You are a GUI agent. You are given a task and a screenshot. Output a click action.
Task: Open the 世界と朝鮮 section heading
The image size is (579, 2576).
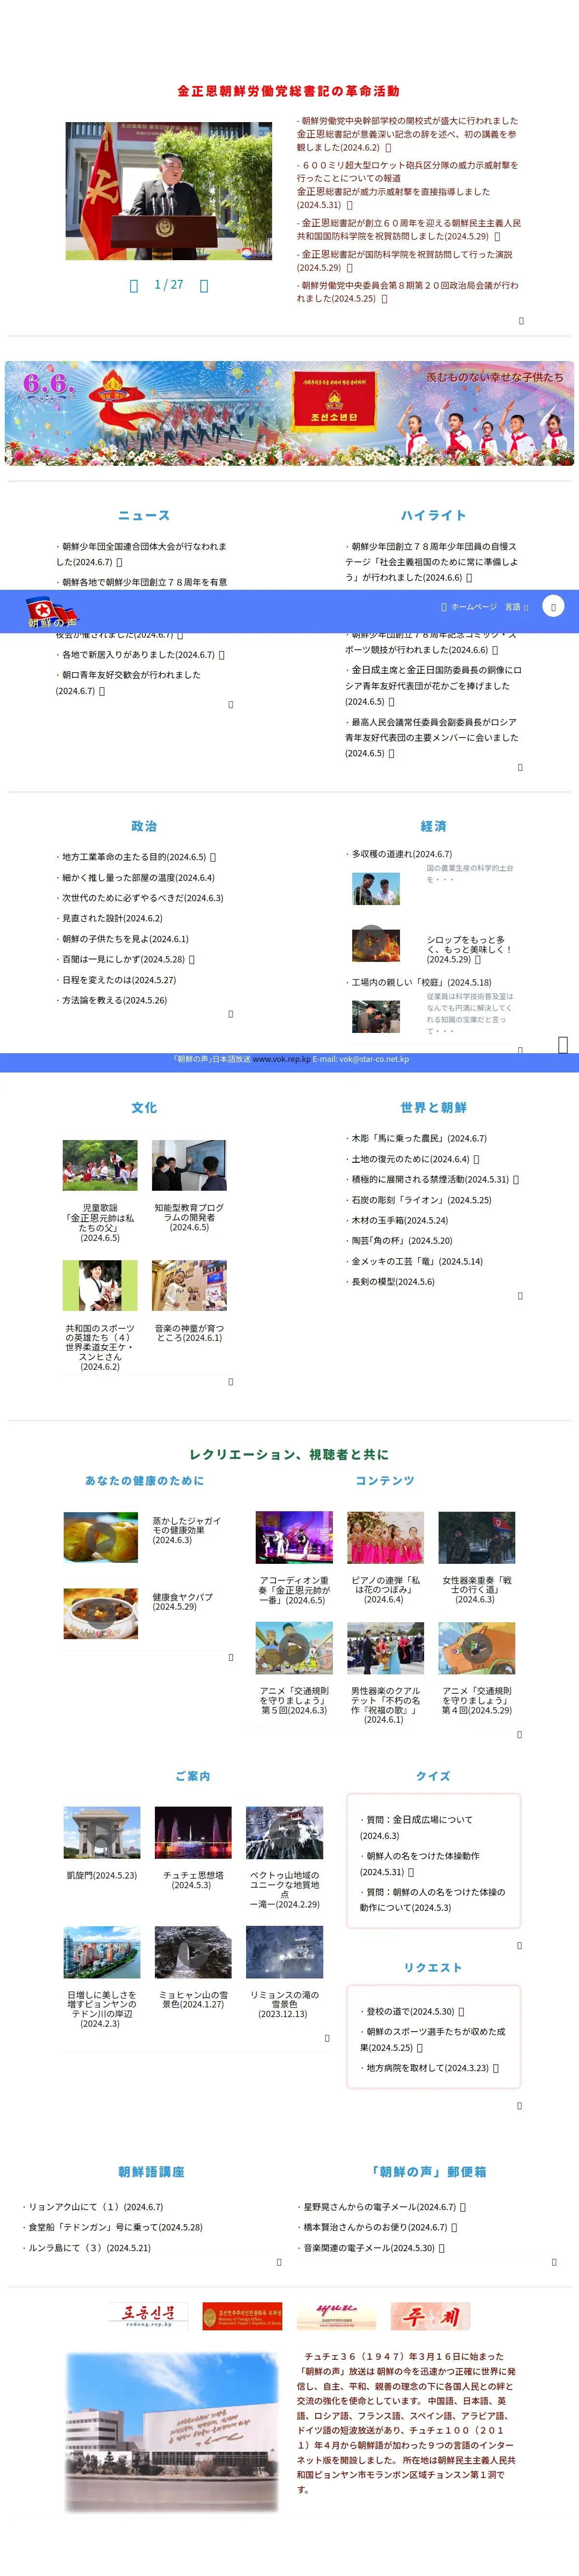pyautogui.click(x=433, y=1107)
